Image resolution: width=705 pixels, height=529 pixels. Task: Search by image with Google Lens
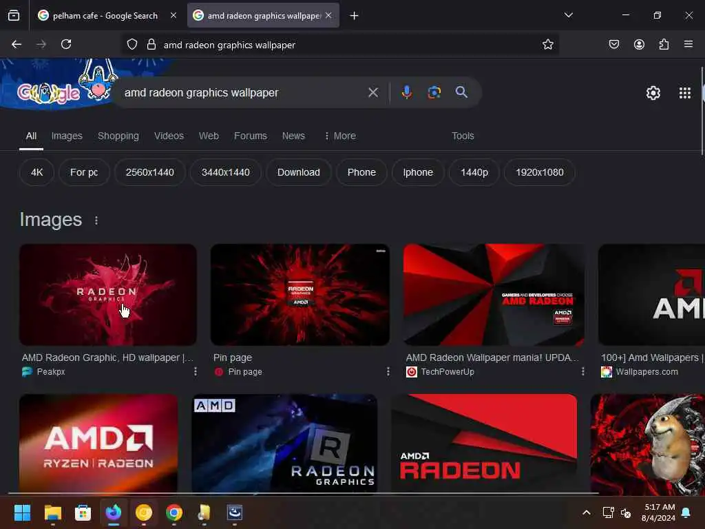tap(434, 92)
